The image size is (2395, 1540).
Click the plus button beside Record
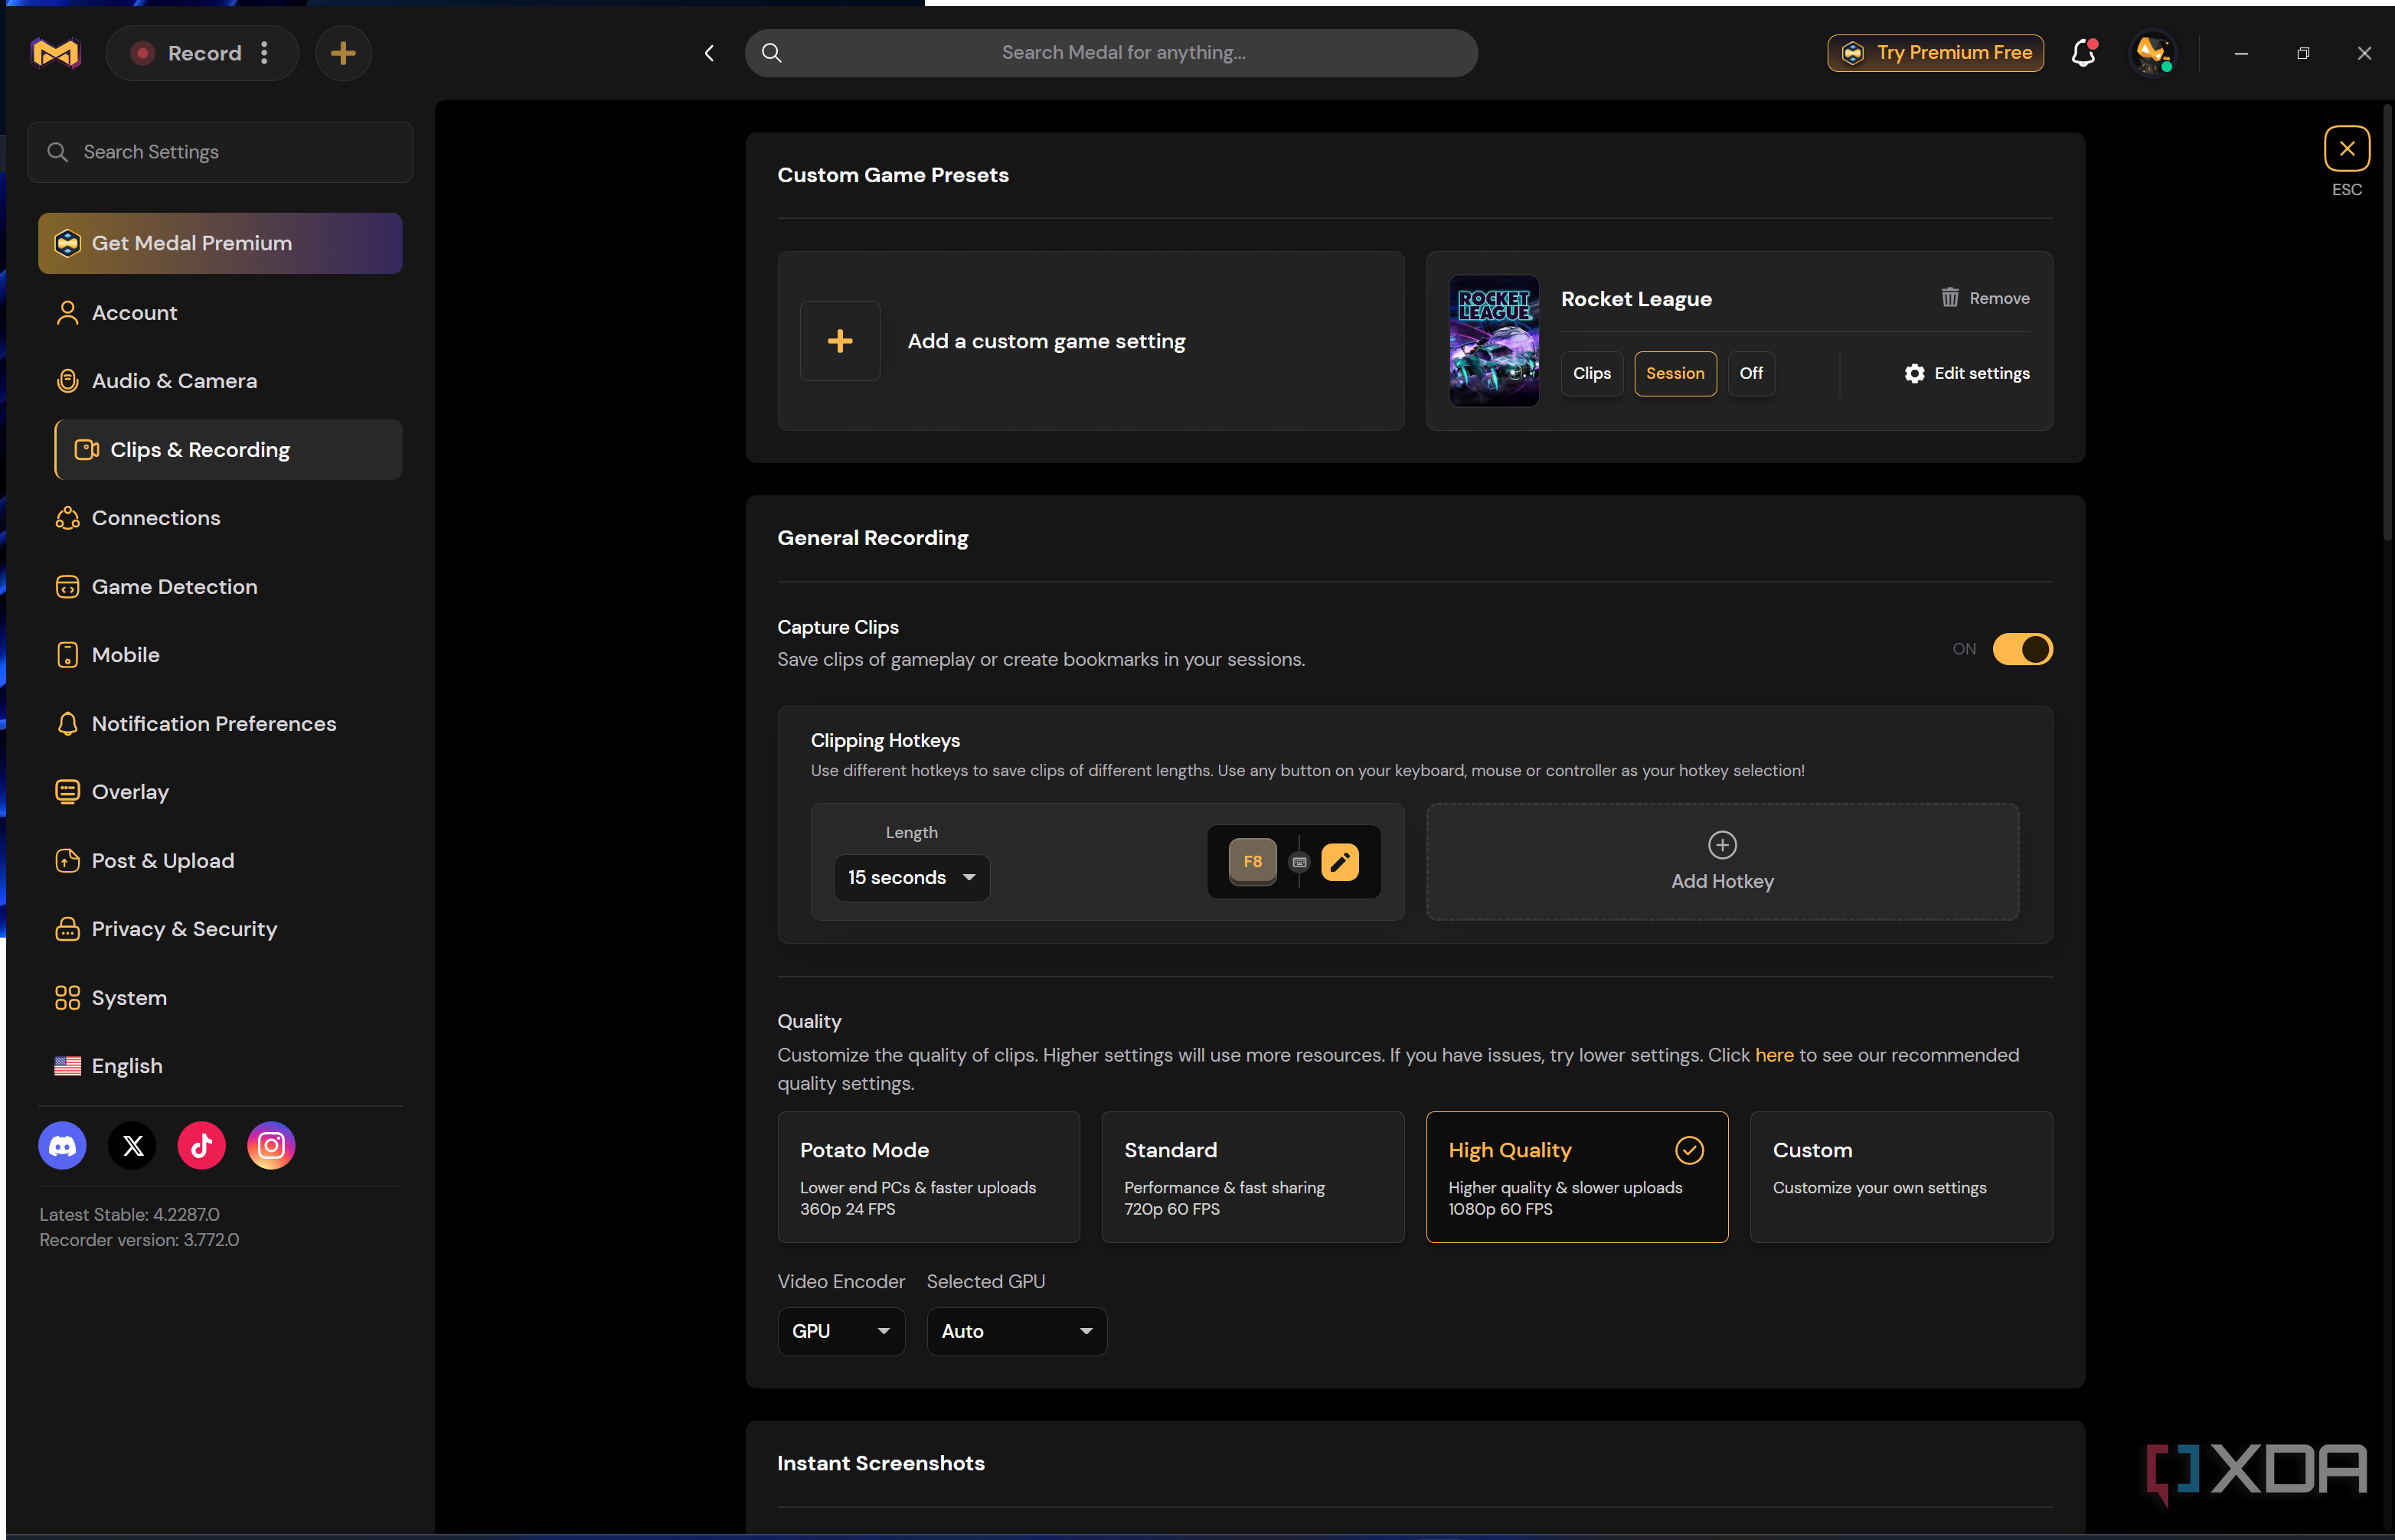pos(343,53)
